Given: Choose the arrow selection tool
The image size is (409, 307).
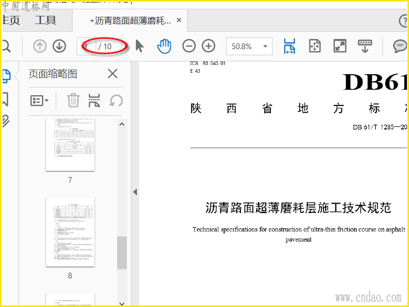Looking at the screenshot, I should point(140,46).
